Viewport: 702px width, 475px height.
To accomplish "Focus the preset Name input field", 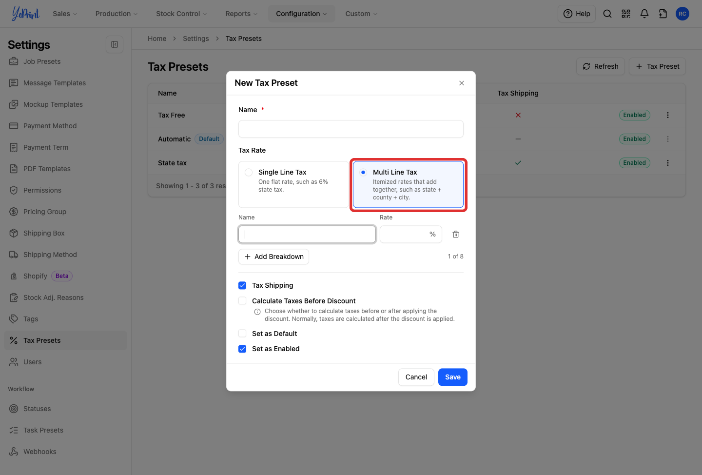I will (351, 129).
